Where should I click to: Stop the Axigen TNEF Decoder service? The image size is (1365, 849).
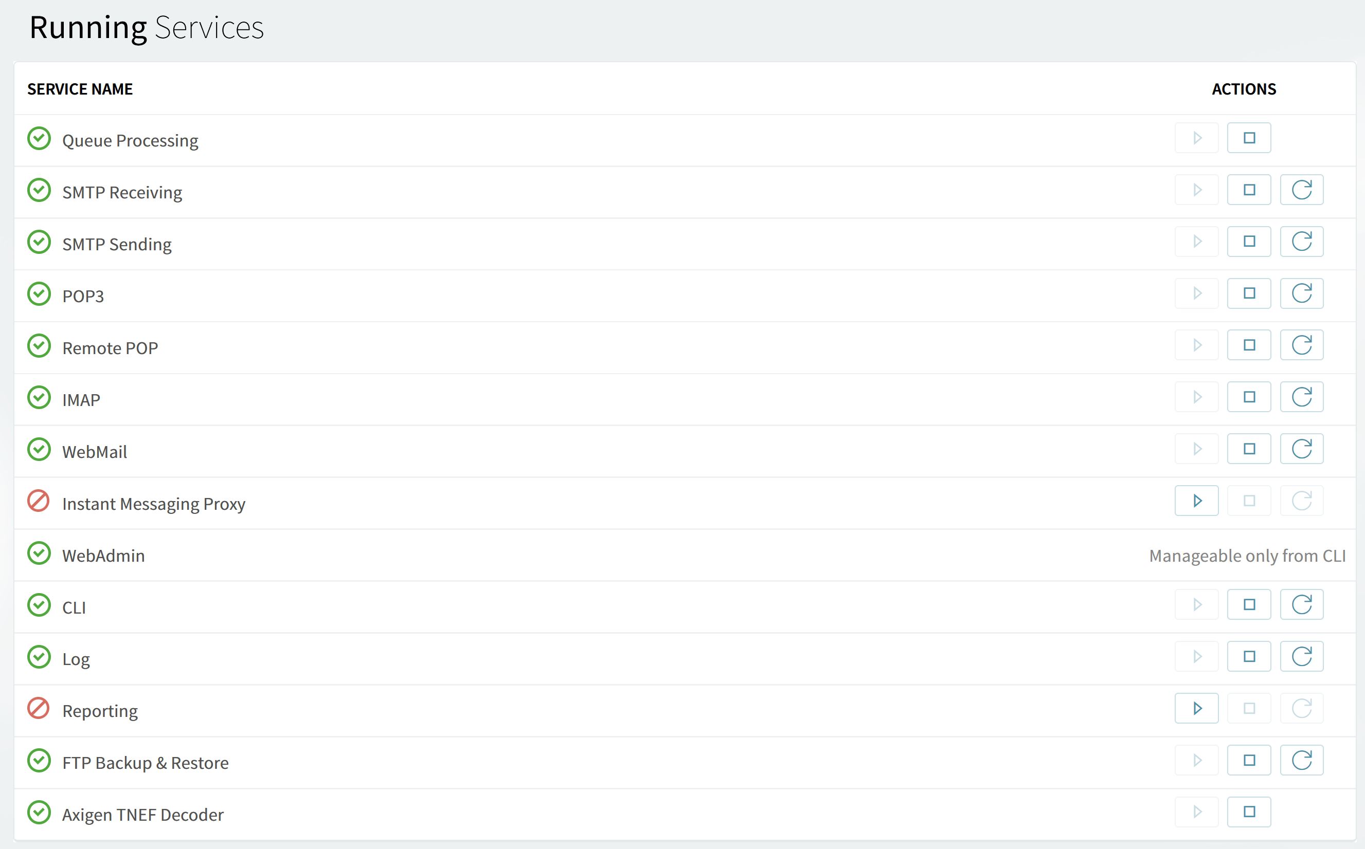[x=1249, y=812]
